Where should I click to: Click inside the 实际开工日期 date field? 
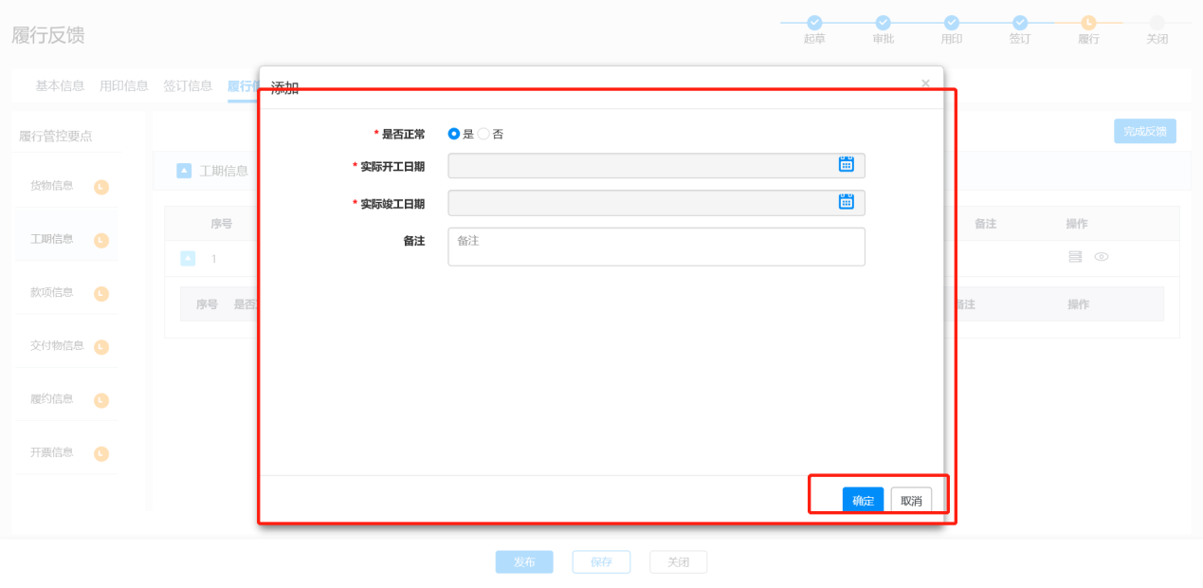click(640, 166)
